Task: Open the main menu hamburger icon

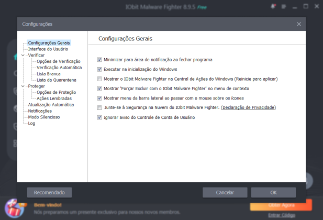Action: click(284, 7)
